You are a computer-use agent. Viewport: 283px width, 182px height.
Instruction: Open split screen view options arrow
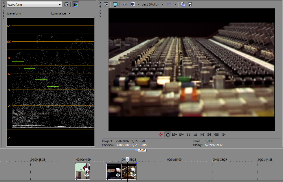tap(139, 4)
